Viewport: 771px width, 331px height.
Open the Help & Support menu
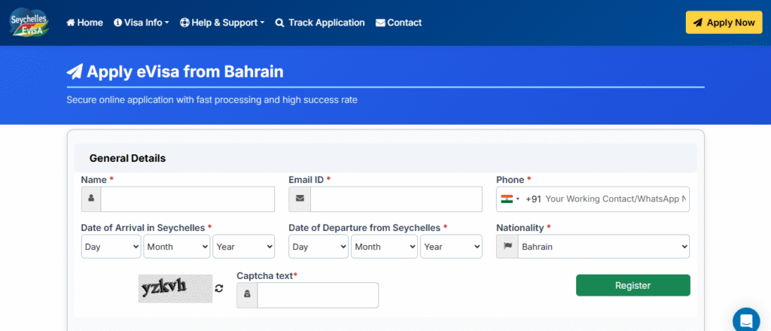[x=223, y=23]
